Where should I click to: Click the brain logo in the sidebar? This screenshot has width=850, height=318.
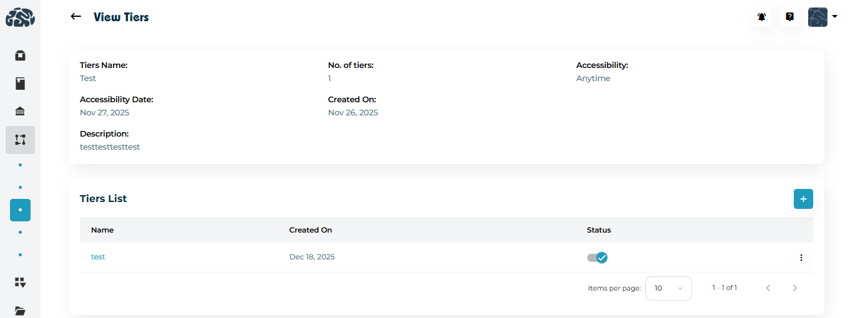click(x=20, y=17)
